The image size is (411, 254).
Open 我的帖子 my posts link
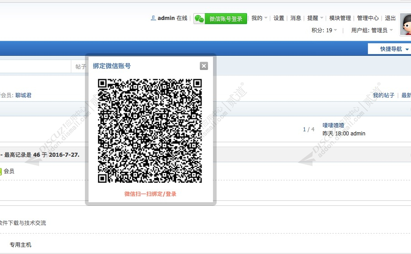tap(383, 95)
